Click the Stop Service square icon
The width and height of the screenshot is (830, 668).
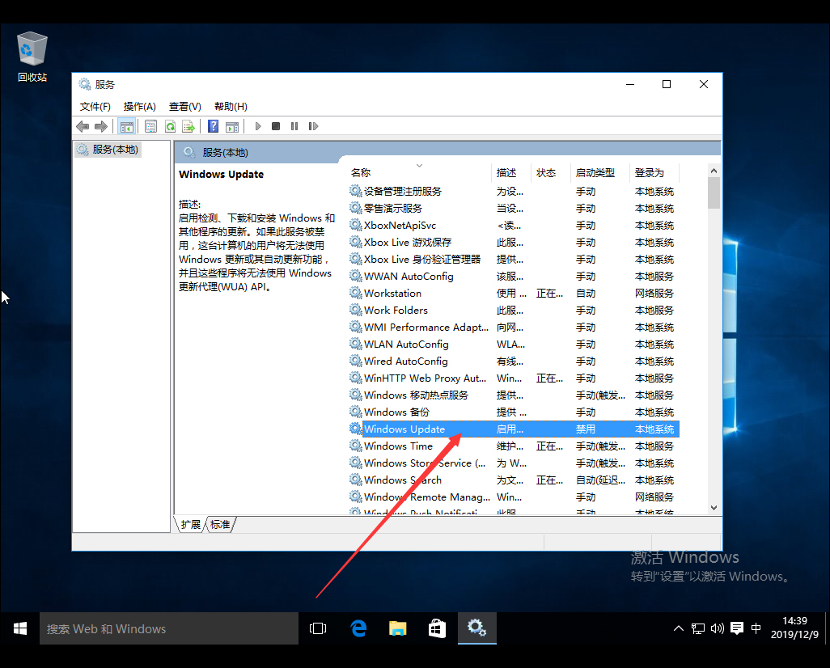(275, 126)
